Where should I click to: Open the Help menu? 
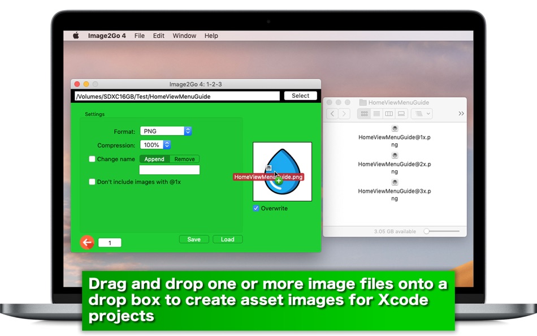(211, 36)
